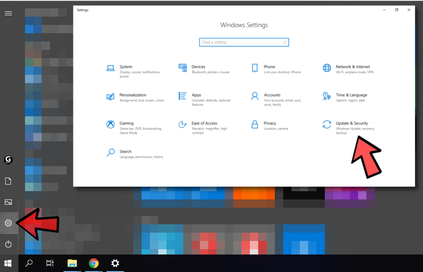Go to the Search settings link
The height and width of the screenshot is (272, 423).
pos(125,151)
